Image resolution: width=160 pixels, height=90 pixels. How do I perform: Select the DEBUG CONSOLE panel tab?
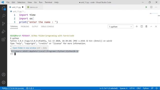click(x=47, y=26)
